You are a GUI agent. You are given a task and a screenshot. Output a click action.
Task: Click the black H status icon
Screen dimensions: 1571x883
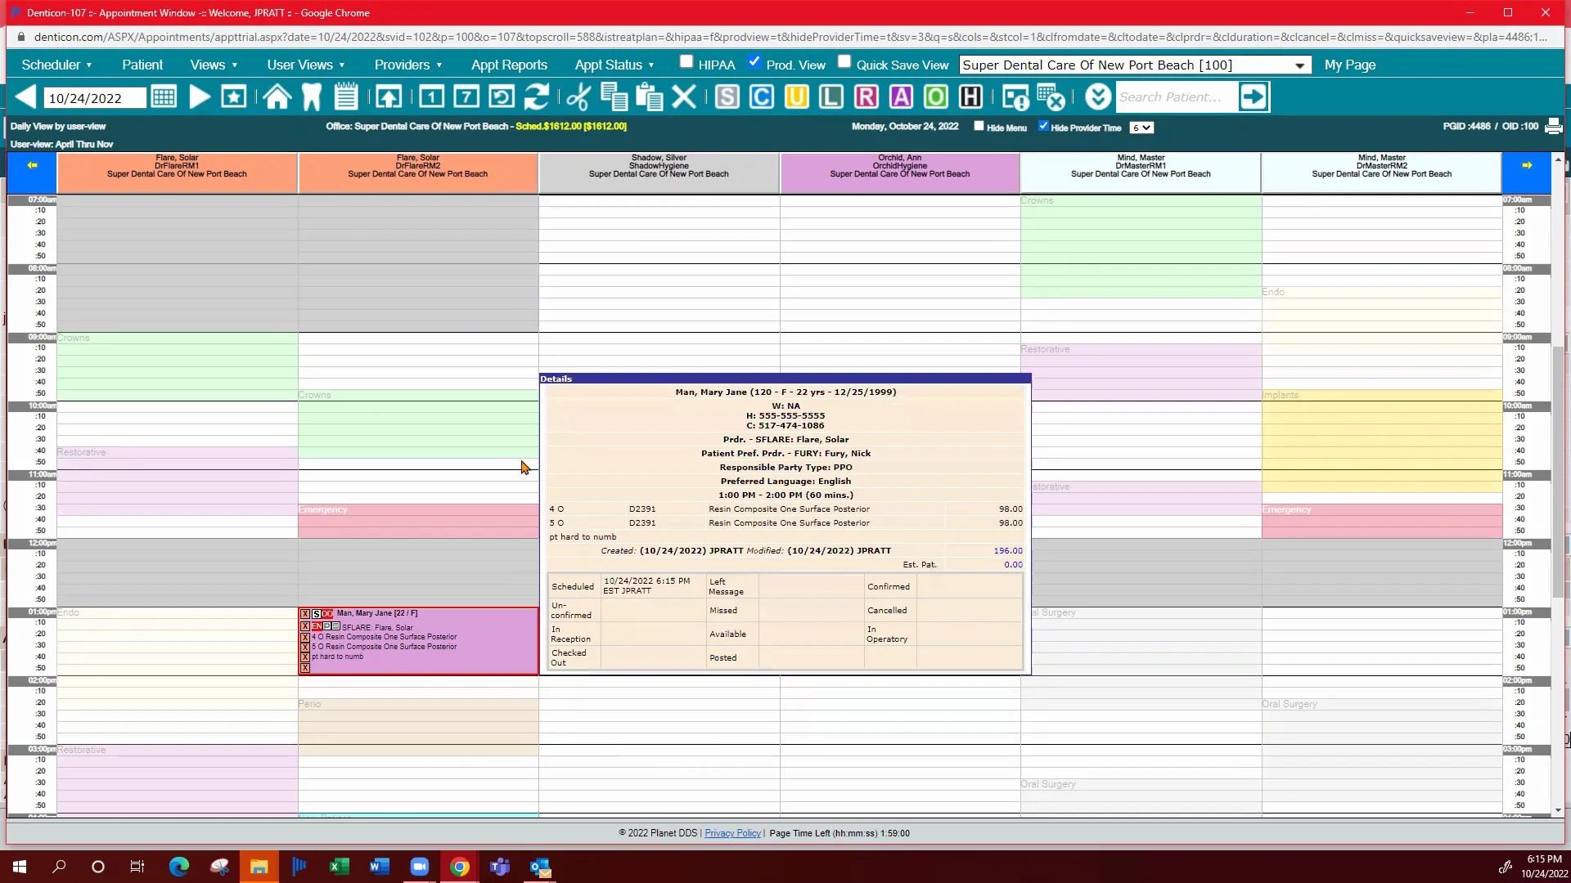(970, 97)
